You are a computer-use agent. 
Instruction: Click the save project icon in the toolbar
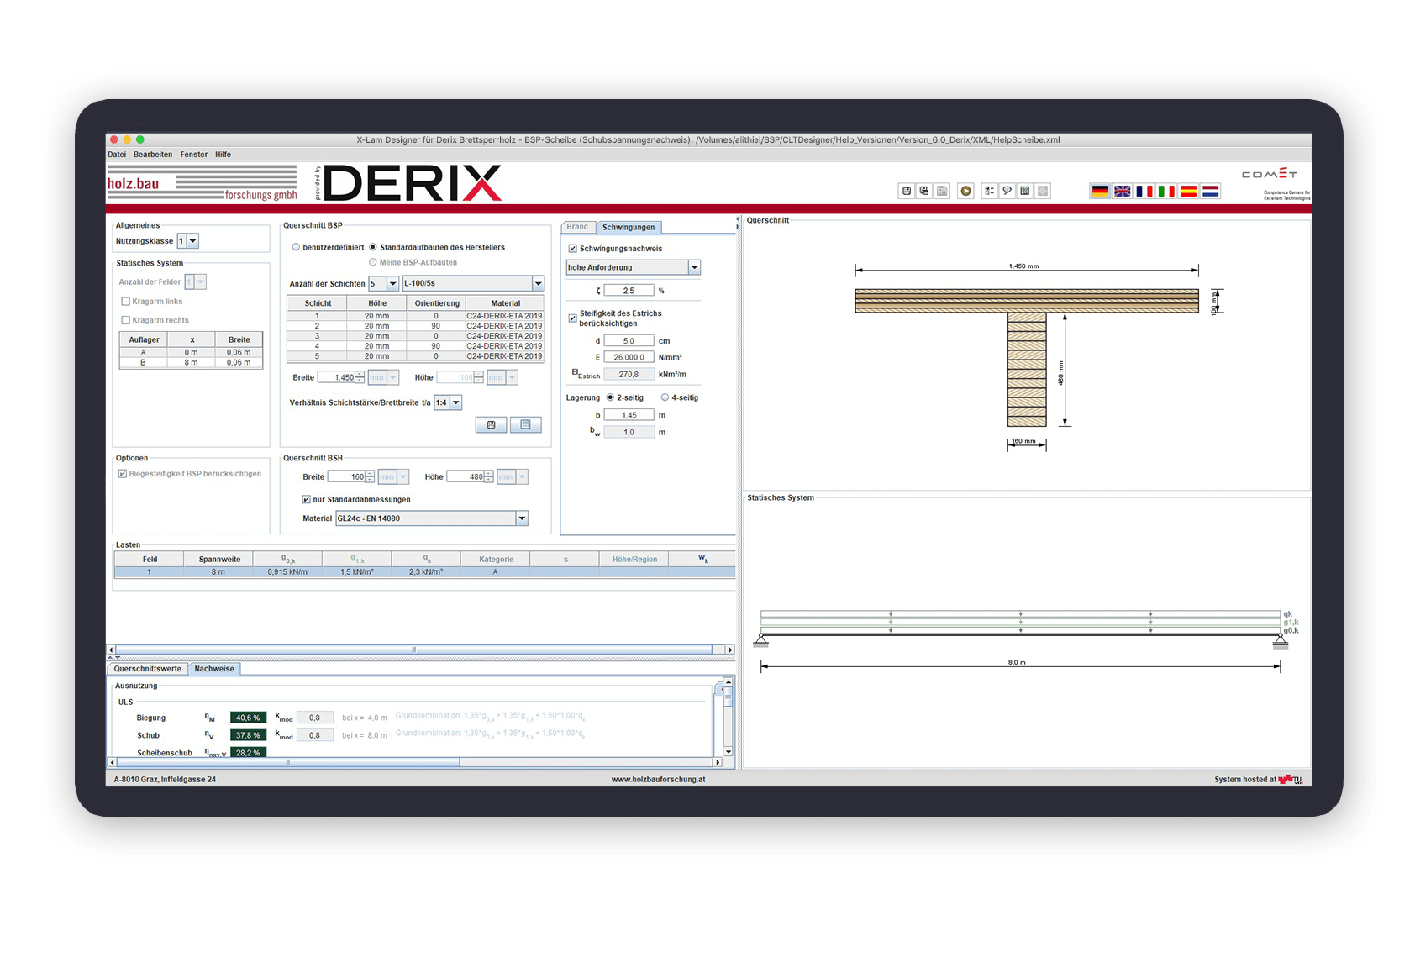(x=906, y=191)
